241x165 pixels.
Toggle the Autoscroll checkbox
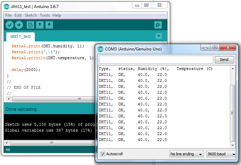(103, 154)
